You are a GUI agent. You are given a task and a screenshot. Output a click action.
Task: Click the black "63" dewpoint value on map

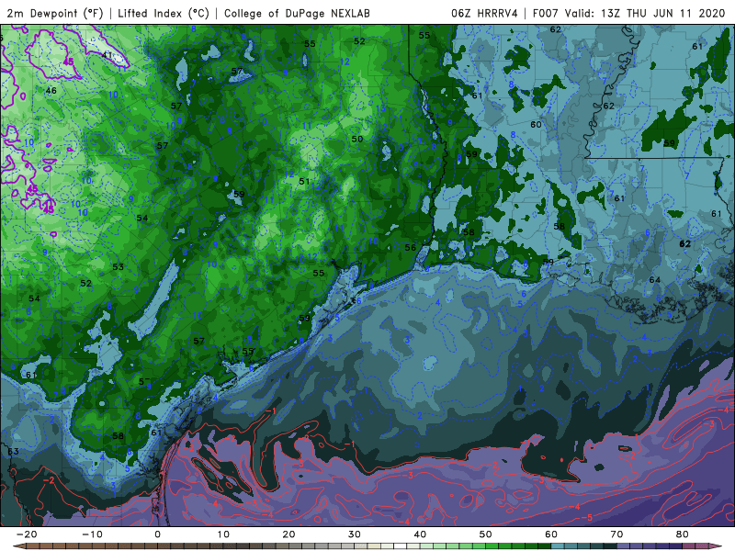(x=13, y=452)
